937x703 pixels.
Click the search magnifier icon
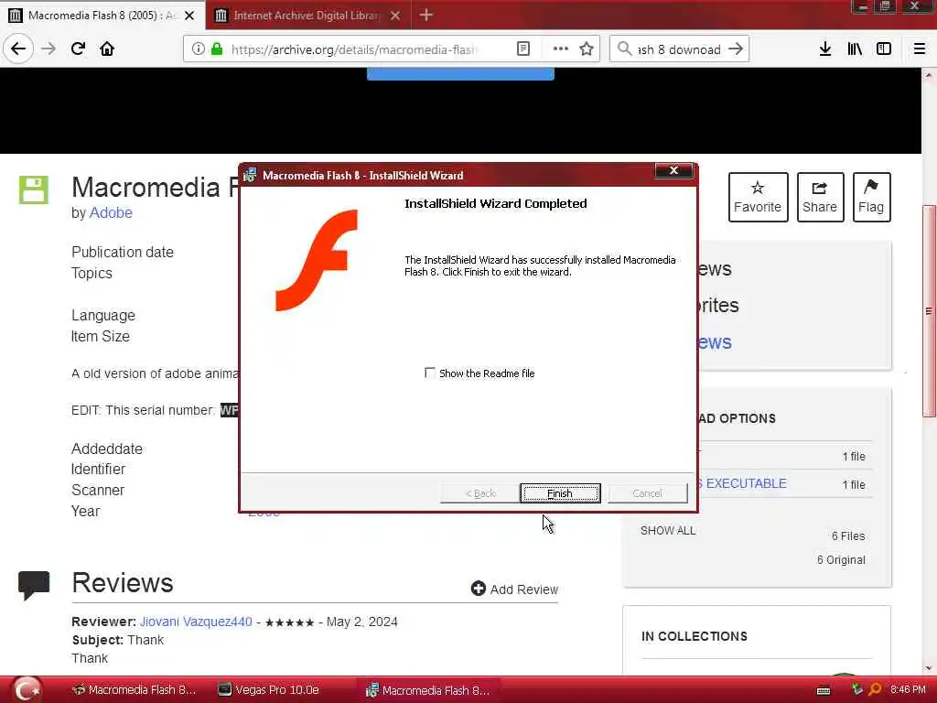[x=624, y=49]
